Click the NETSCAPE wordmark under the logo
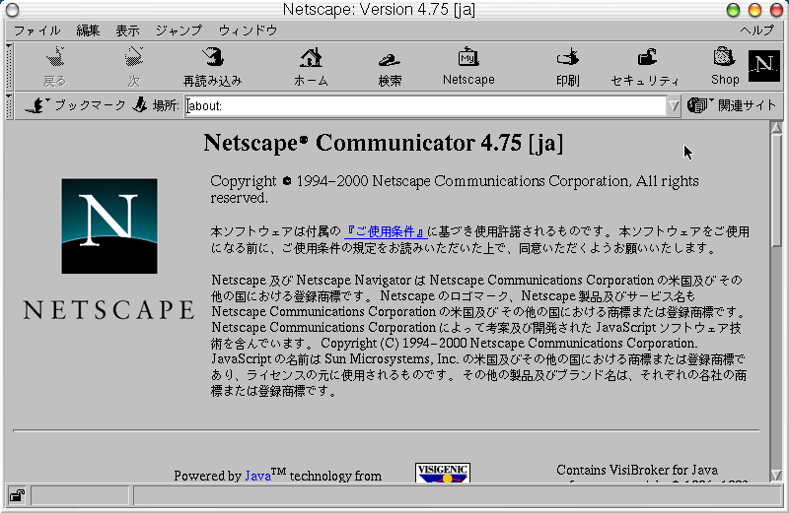 (x=108, y=309)
